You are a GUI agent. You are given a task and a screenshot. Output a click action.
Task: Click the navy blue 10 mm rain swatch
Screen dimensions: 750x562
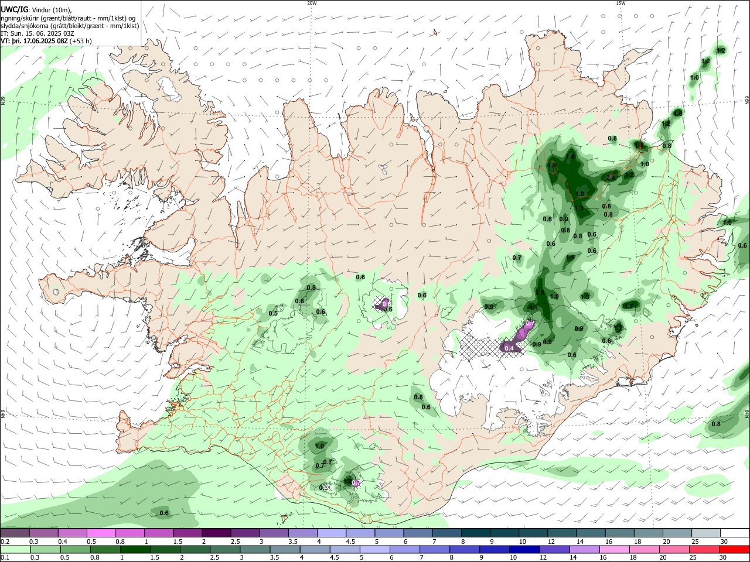point(524,549)
